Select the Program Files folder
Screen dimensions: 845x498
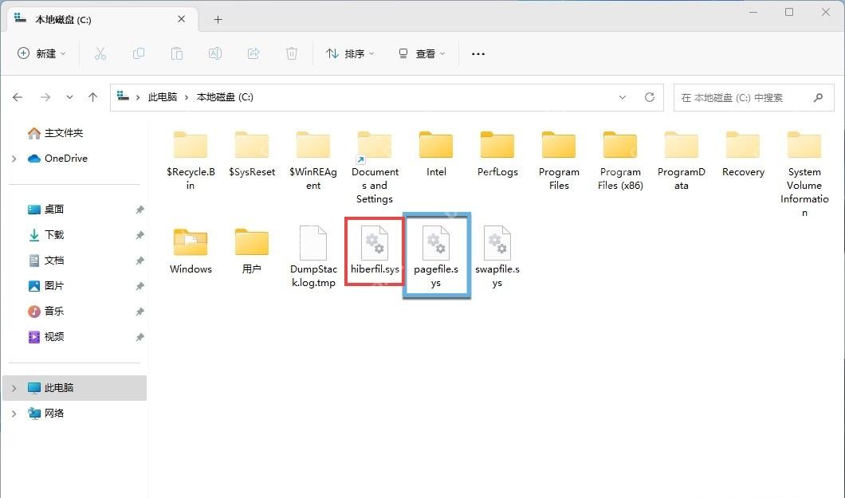pyautogui.click(x=559, y=160)
